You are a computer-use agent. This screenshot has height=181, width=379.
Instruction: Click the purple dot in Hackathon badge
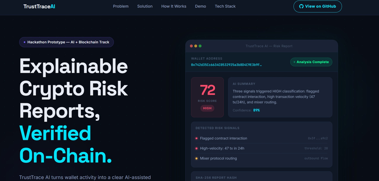pos(24,42)
